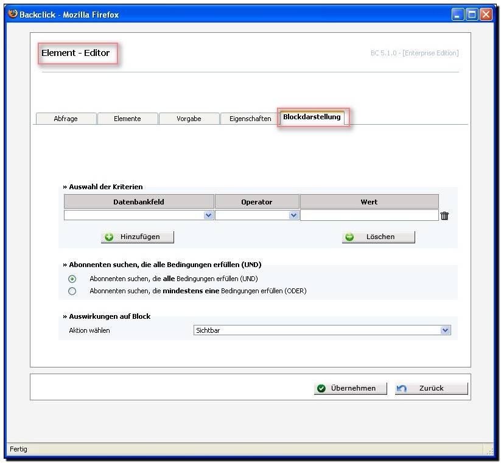Maximize the Firefox window
Image resolution: width=501 pixels, height=463 pixels.
(472, 15)
